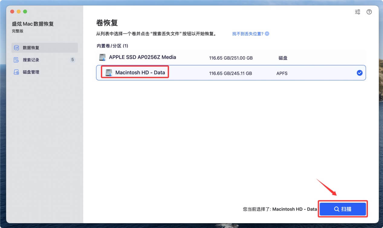Select the APPLE SSD AP0256Z Media row
The width and height of the screenshot is (383, 228).
coord(181,57)
